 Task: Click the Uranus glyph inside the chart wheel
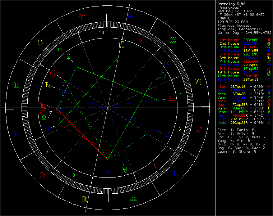pos(125,170)
